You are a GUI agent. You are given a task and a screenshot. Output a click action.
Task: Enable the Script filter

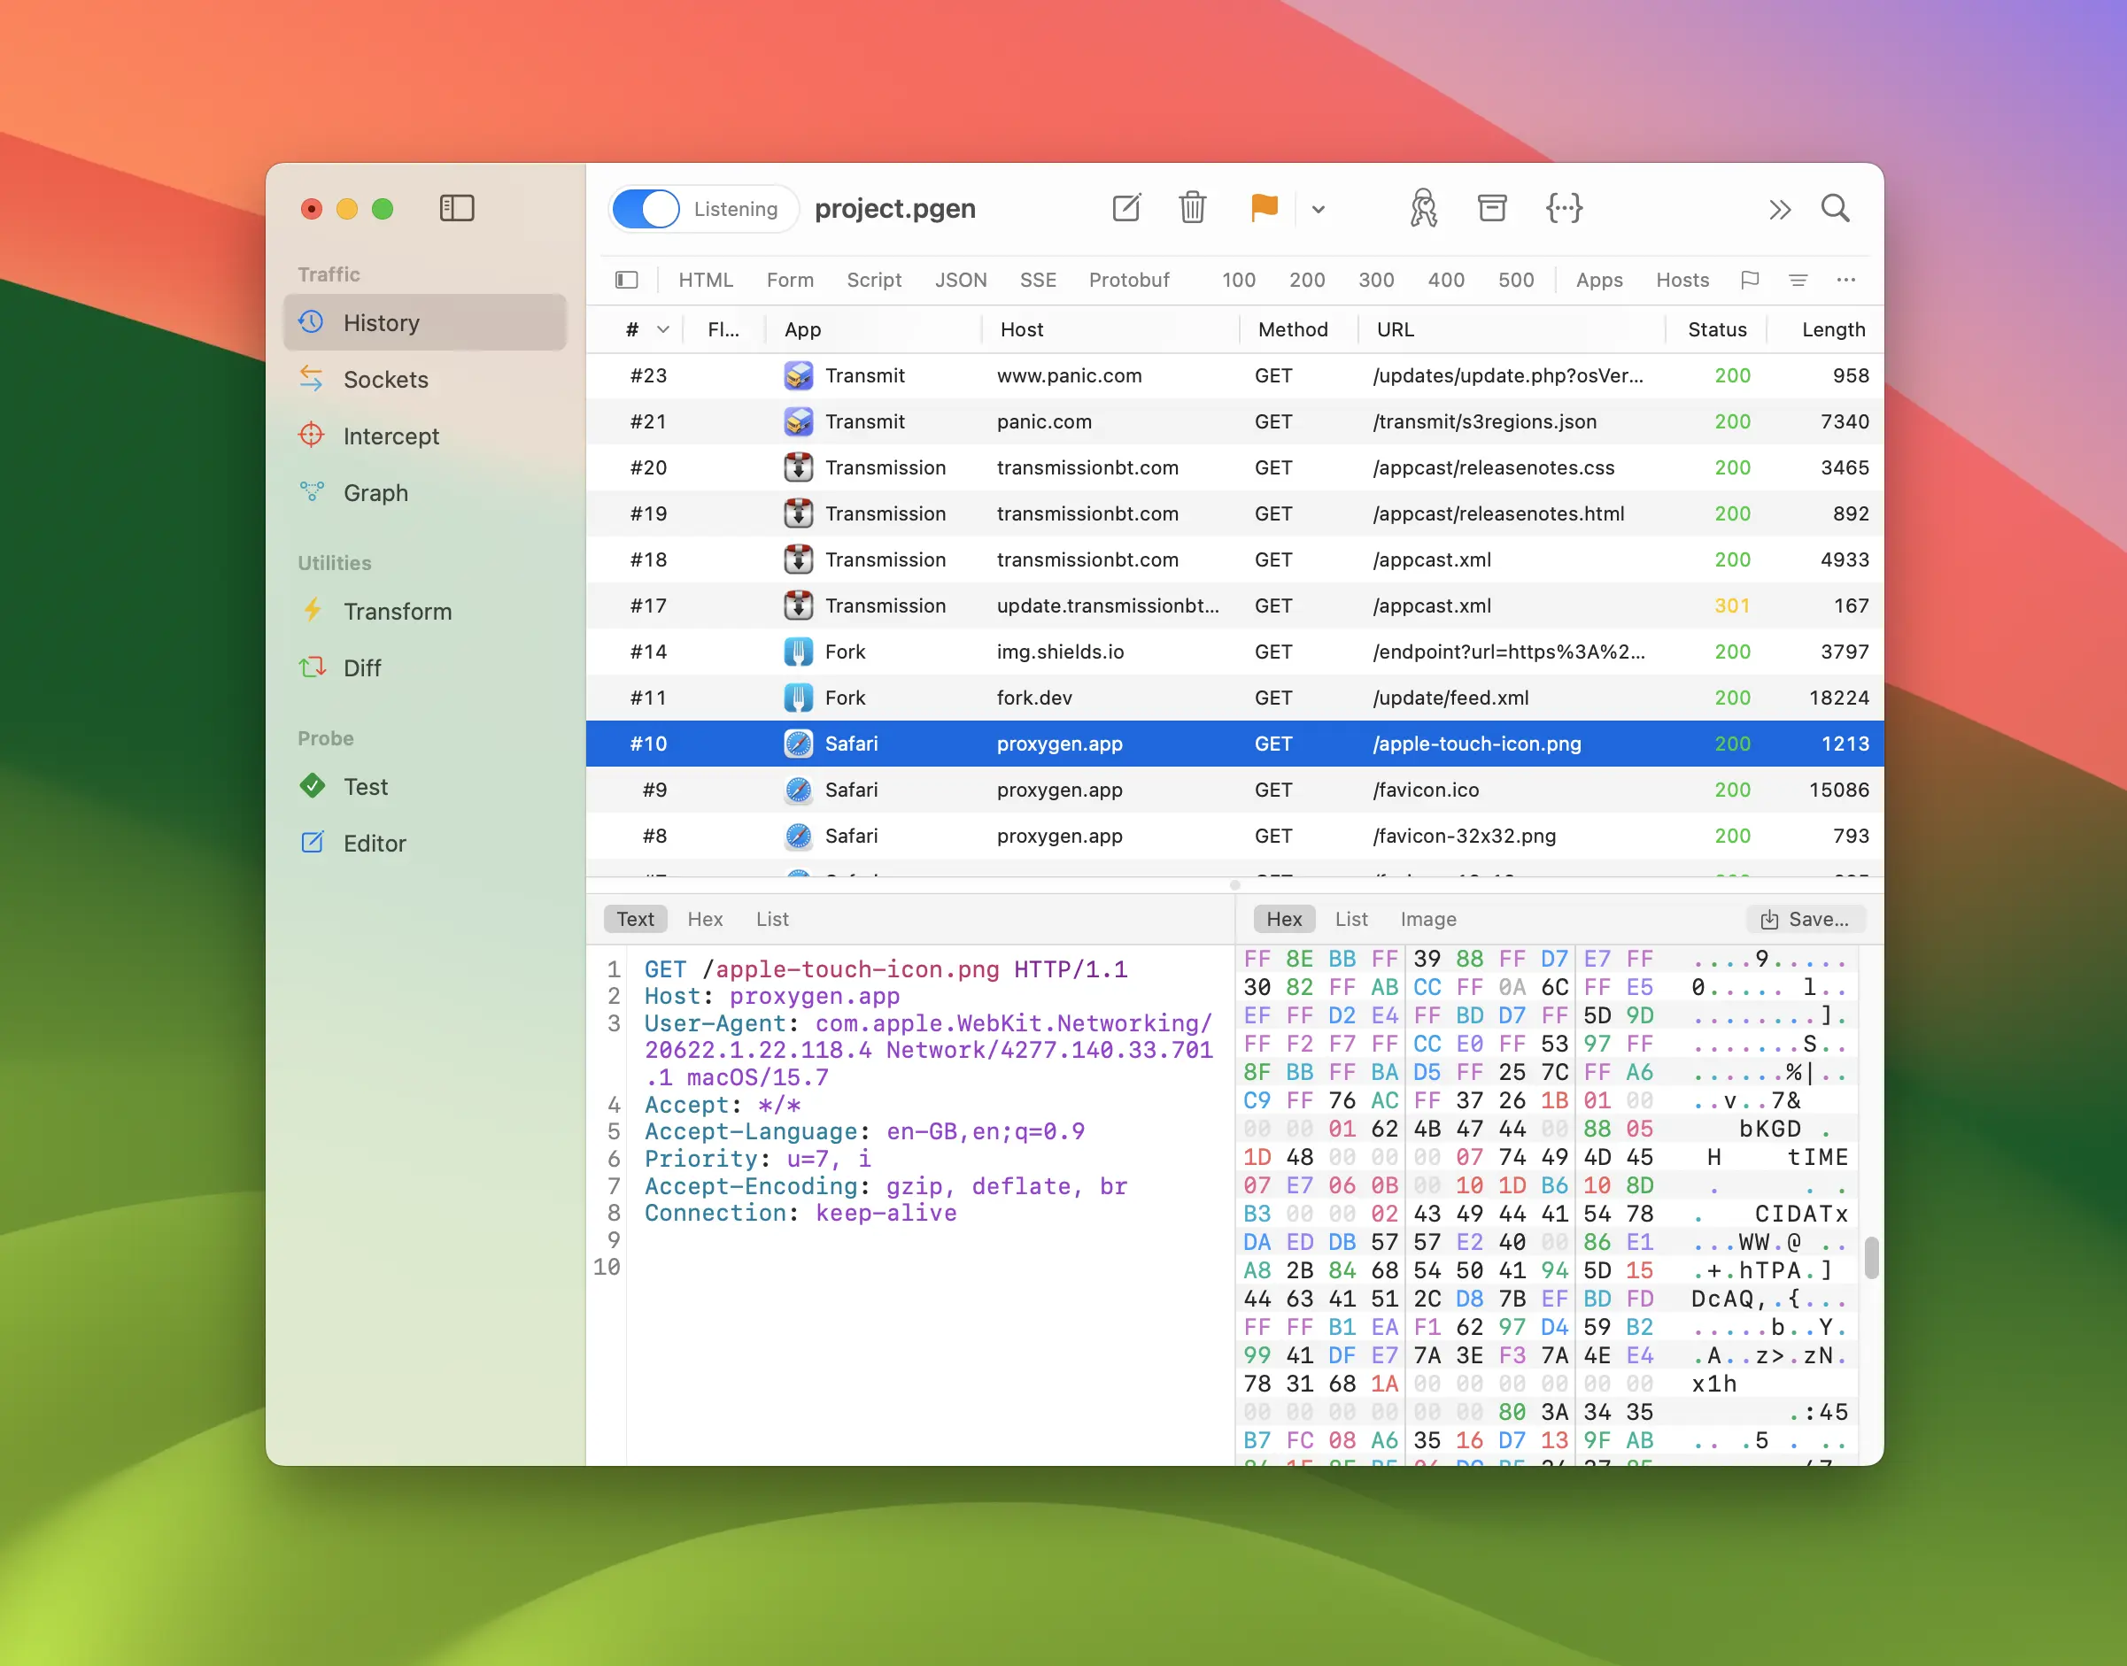873,280
